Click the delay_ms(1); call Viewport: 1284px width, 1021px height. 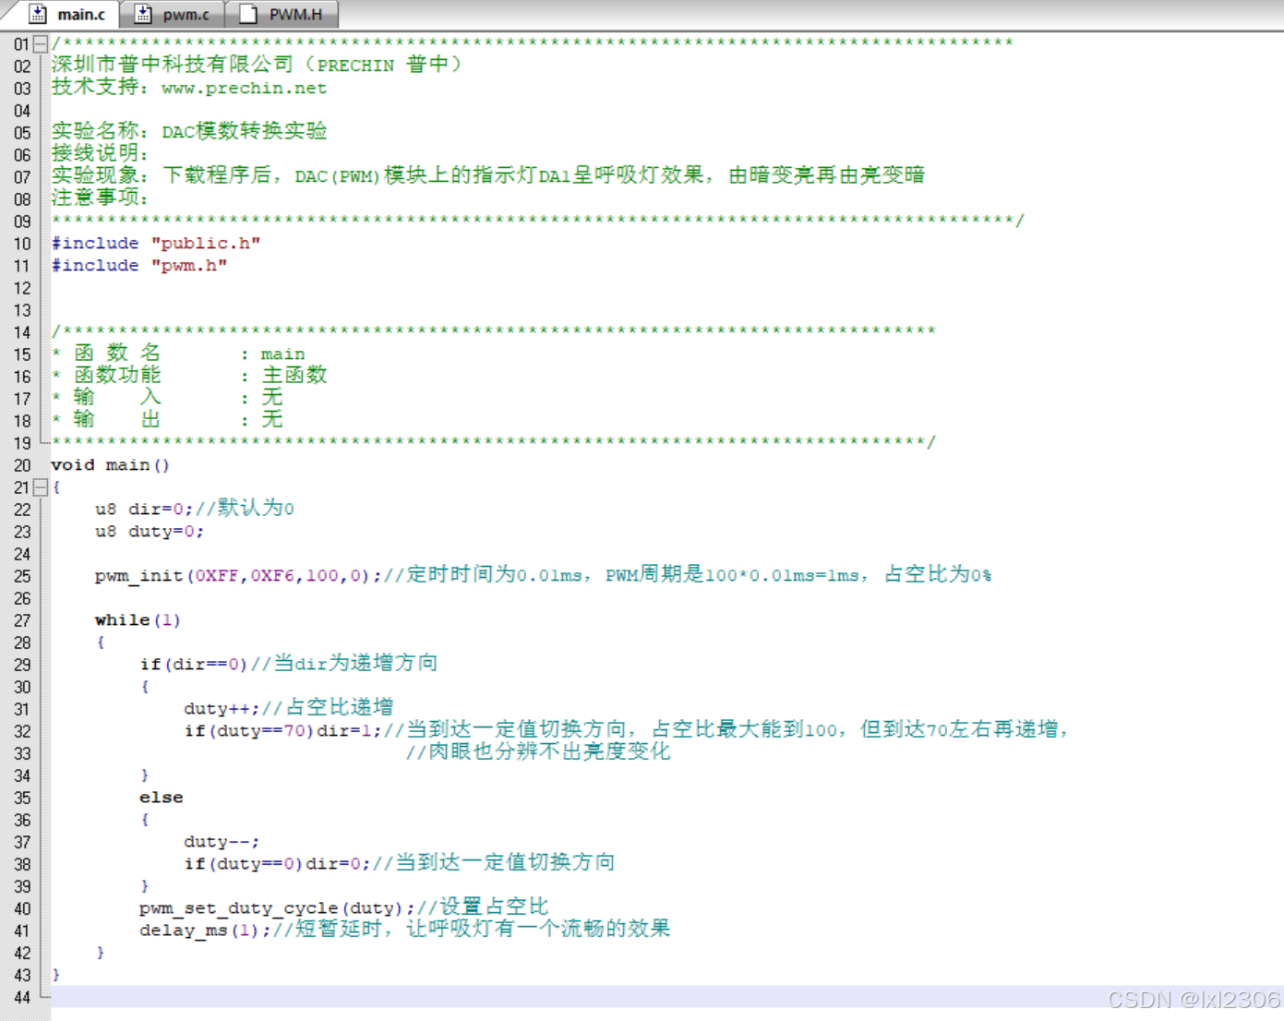[x=205, y=931]
